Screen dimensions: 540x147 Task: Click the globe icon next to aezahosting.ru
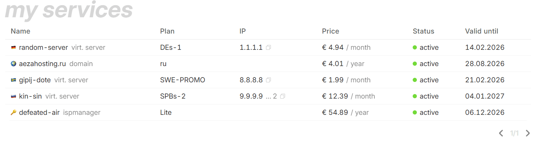point(13,64)
